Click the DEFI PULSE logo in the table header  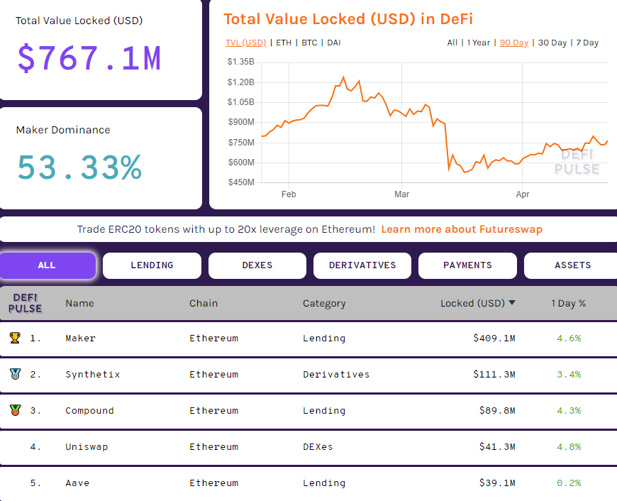(26, 303)
